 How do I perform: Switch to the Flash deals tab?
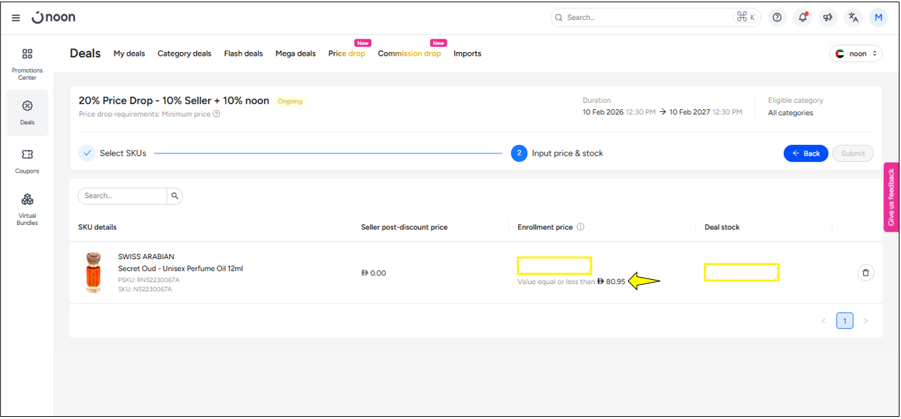(x=243, y=54)
